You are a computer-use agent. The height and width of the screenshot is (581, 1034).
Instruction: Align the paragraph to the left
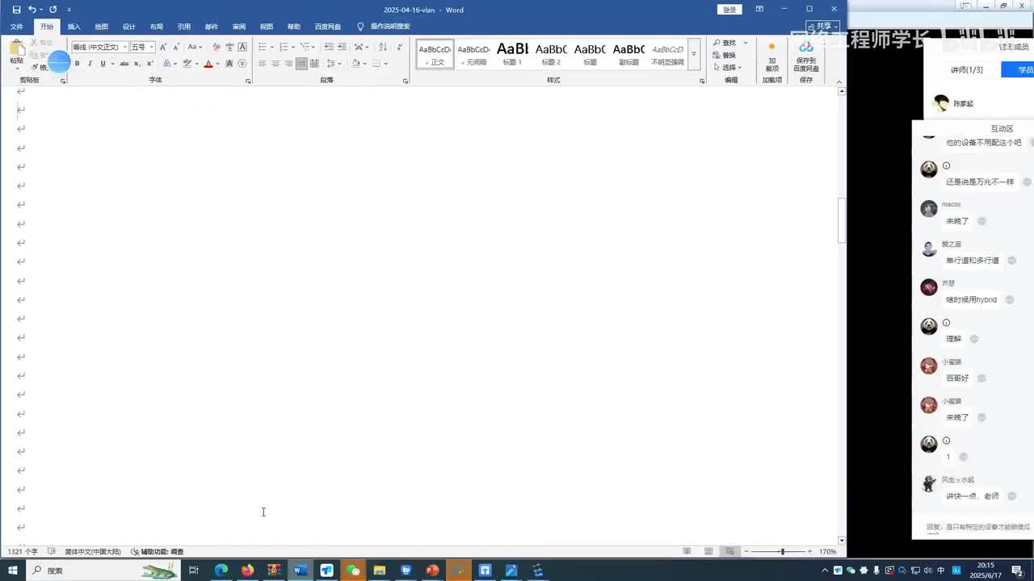coord(263,64)
